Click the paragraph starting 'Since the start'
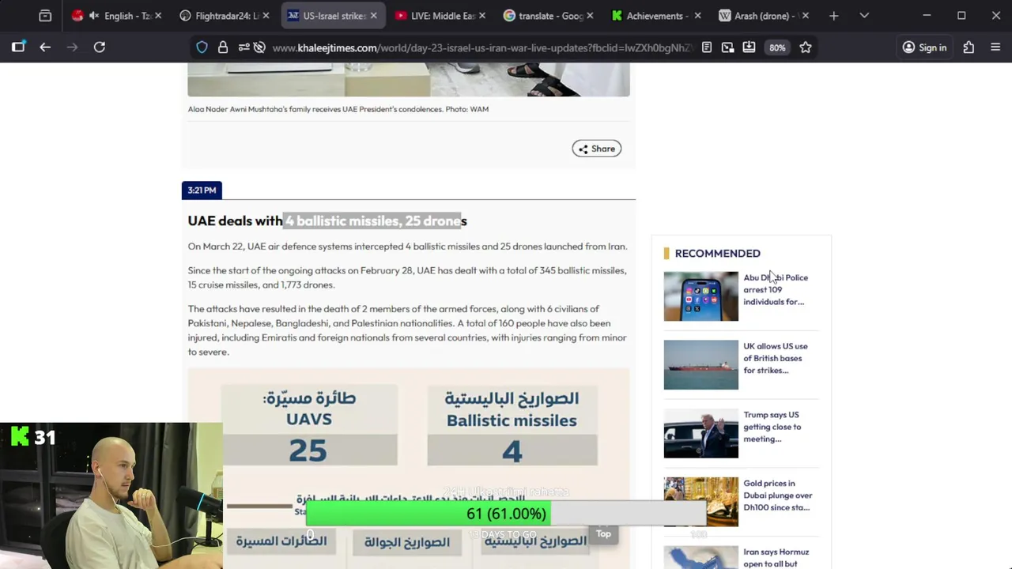 pyautogui.click(x=407, y=277)
